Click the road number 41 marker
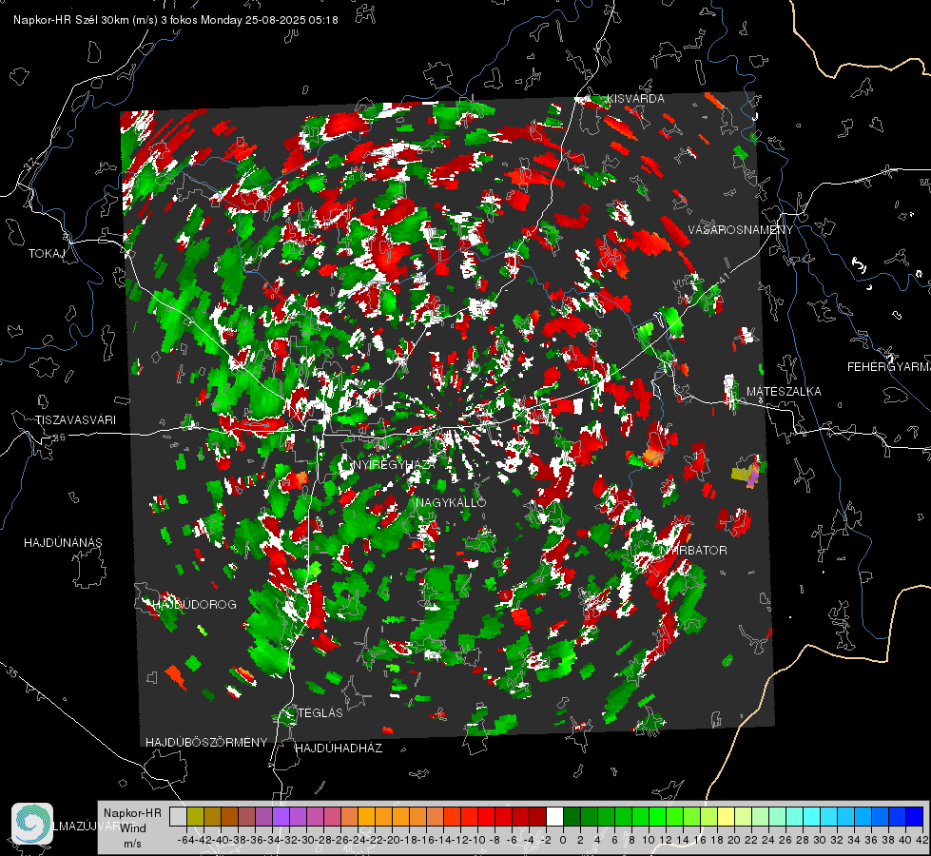 pyautogui.click(x=723, y=279)
